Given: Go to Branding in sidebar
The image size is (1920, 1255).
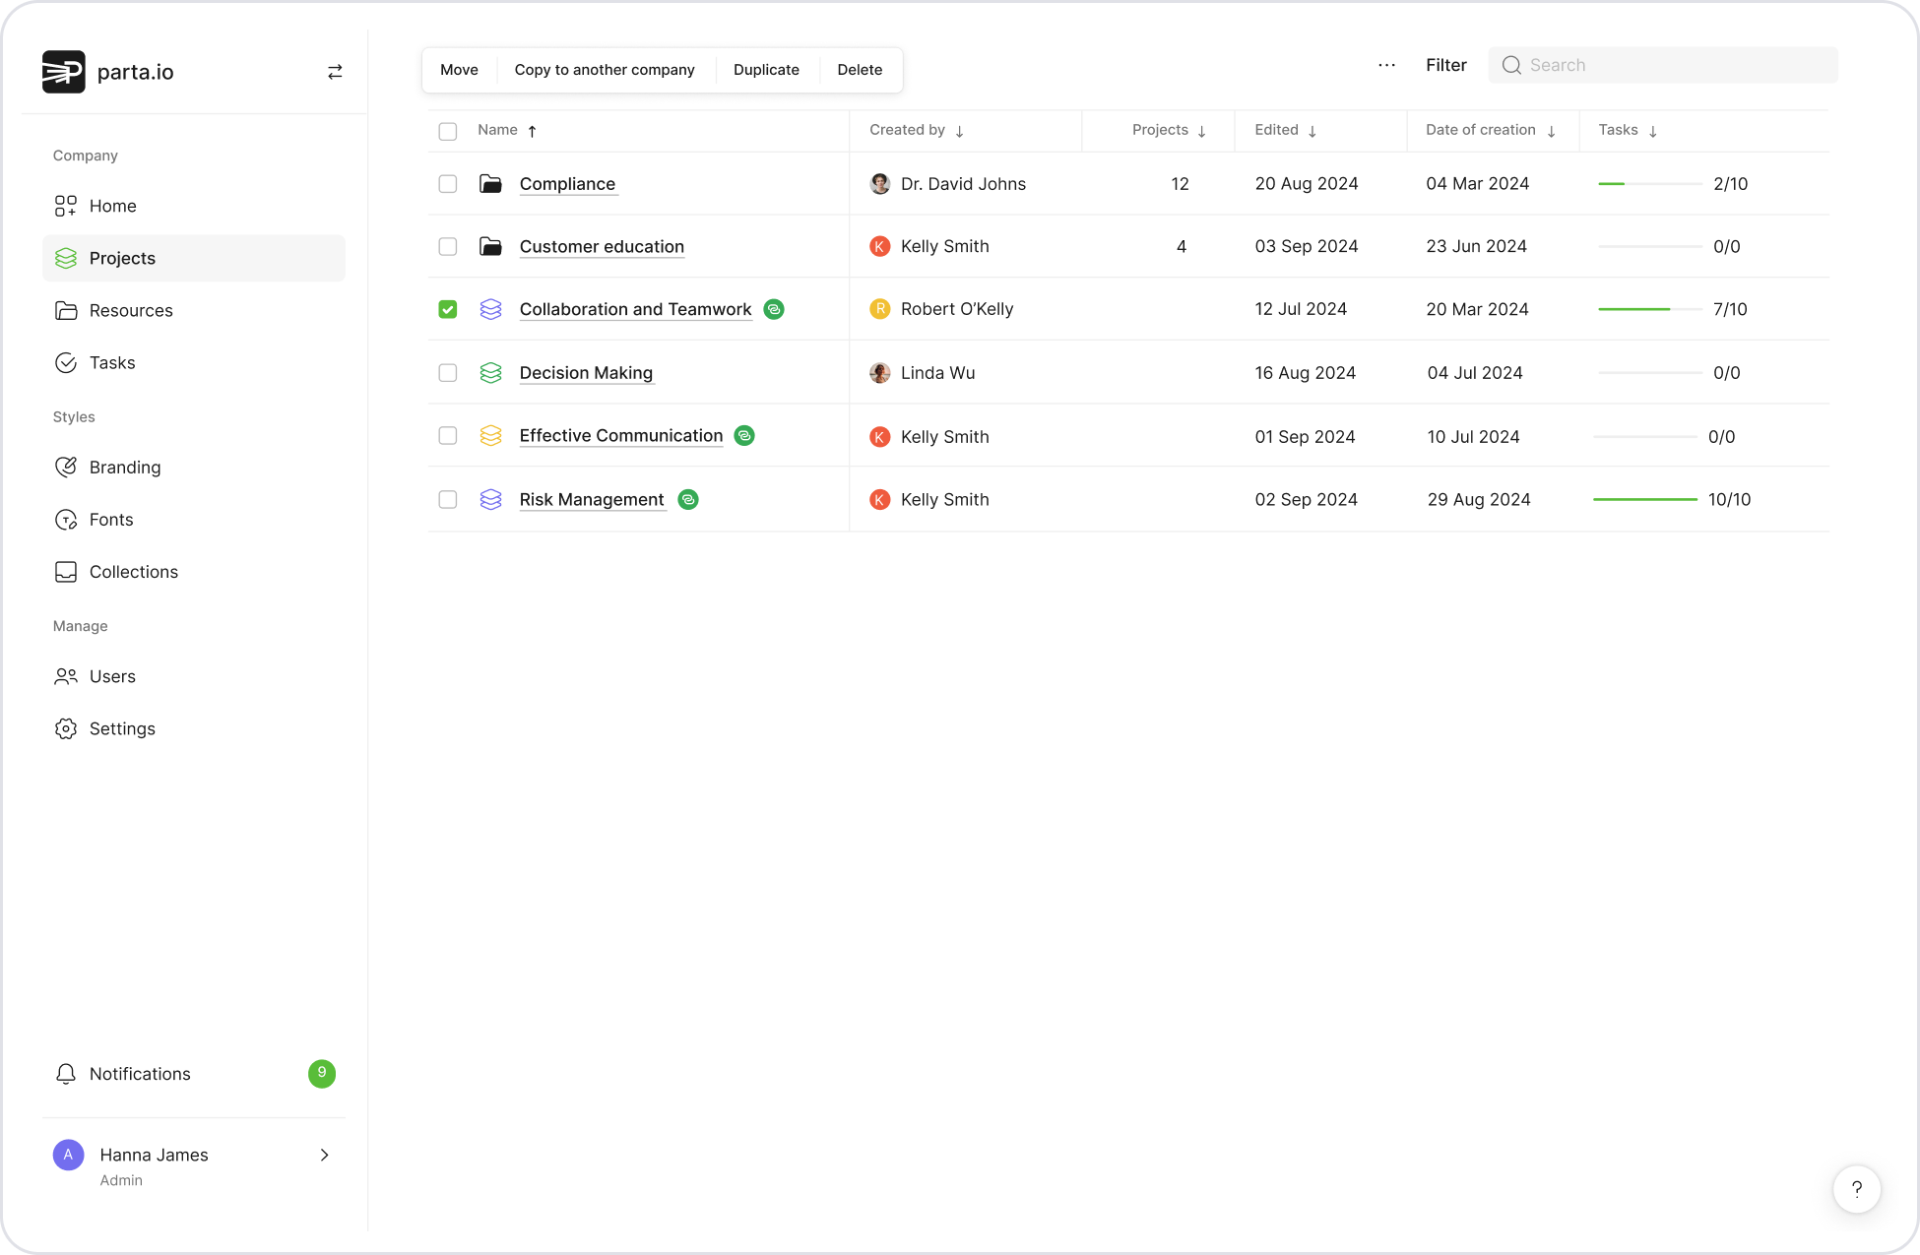Looking at the screenshot, I should [x=125, y=468].
